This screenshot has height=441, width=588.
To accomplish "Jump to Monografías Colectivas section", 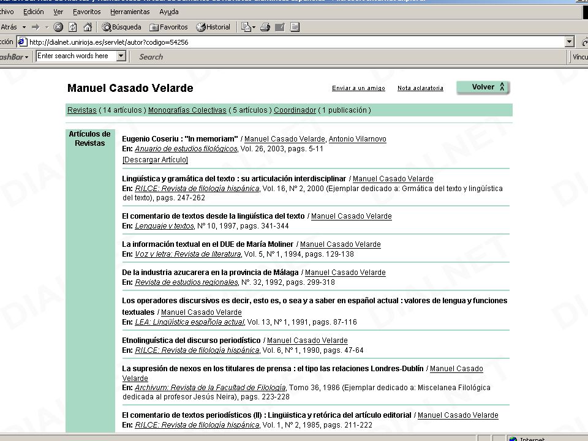I will 187,110.
